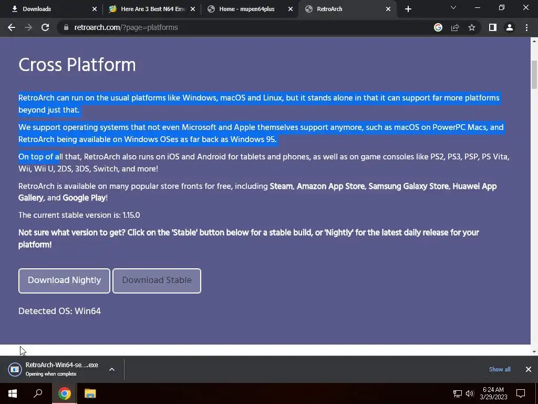Viewport: 538px width, 404px height.
Task: Open the RetroArch-Win64 exe download item
Action: pyautogui.click(x=53, y=369)
